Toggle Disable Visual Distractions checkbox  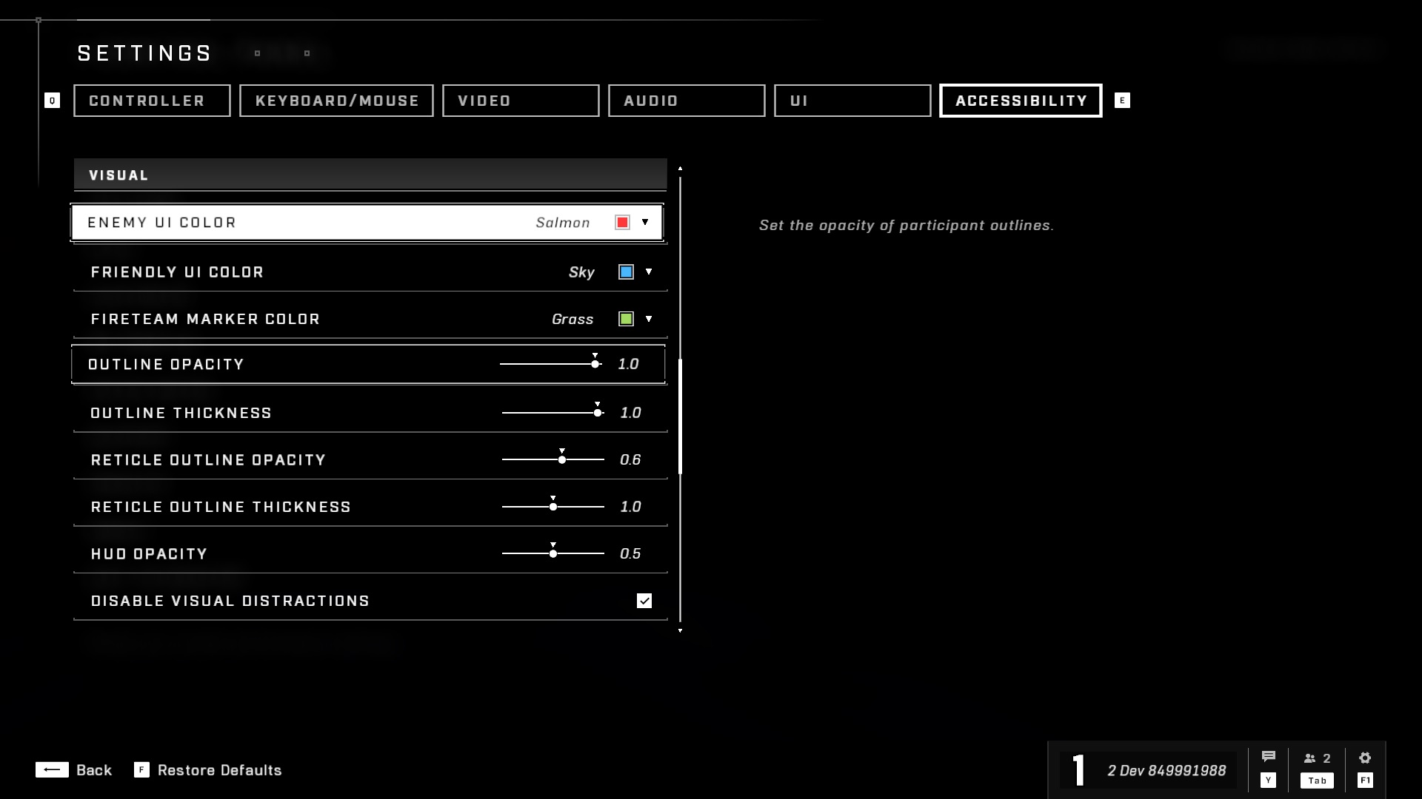[644, 599]
